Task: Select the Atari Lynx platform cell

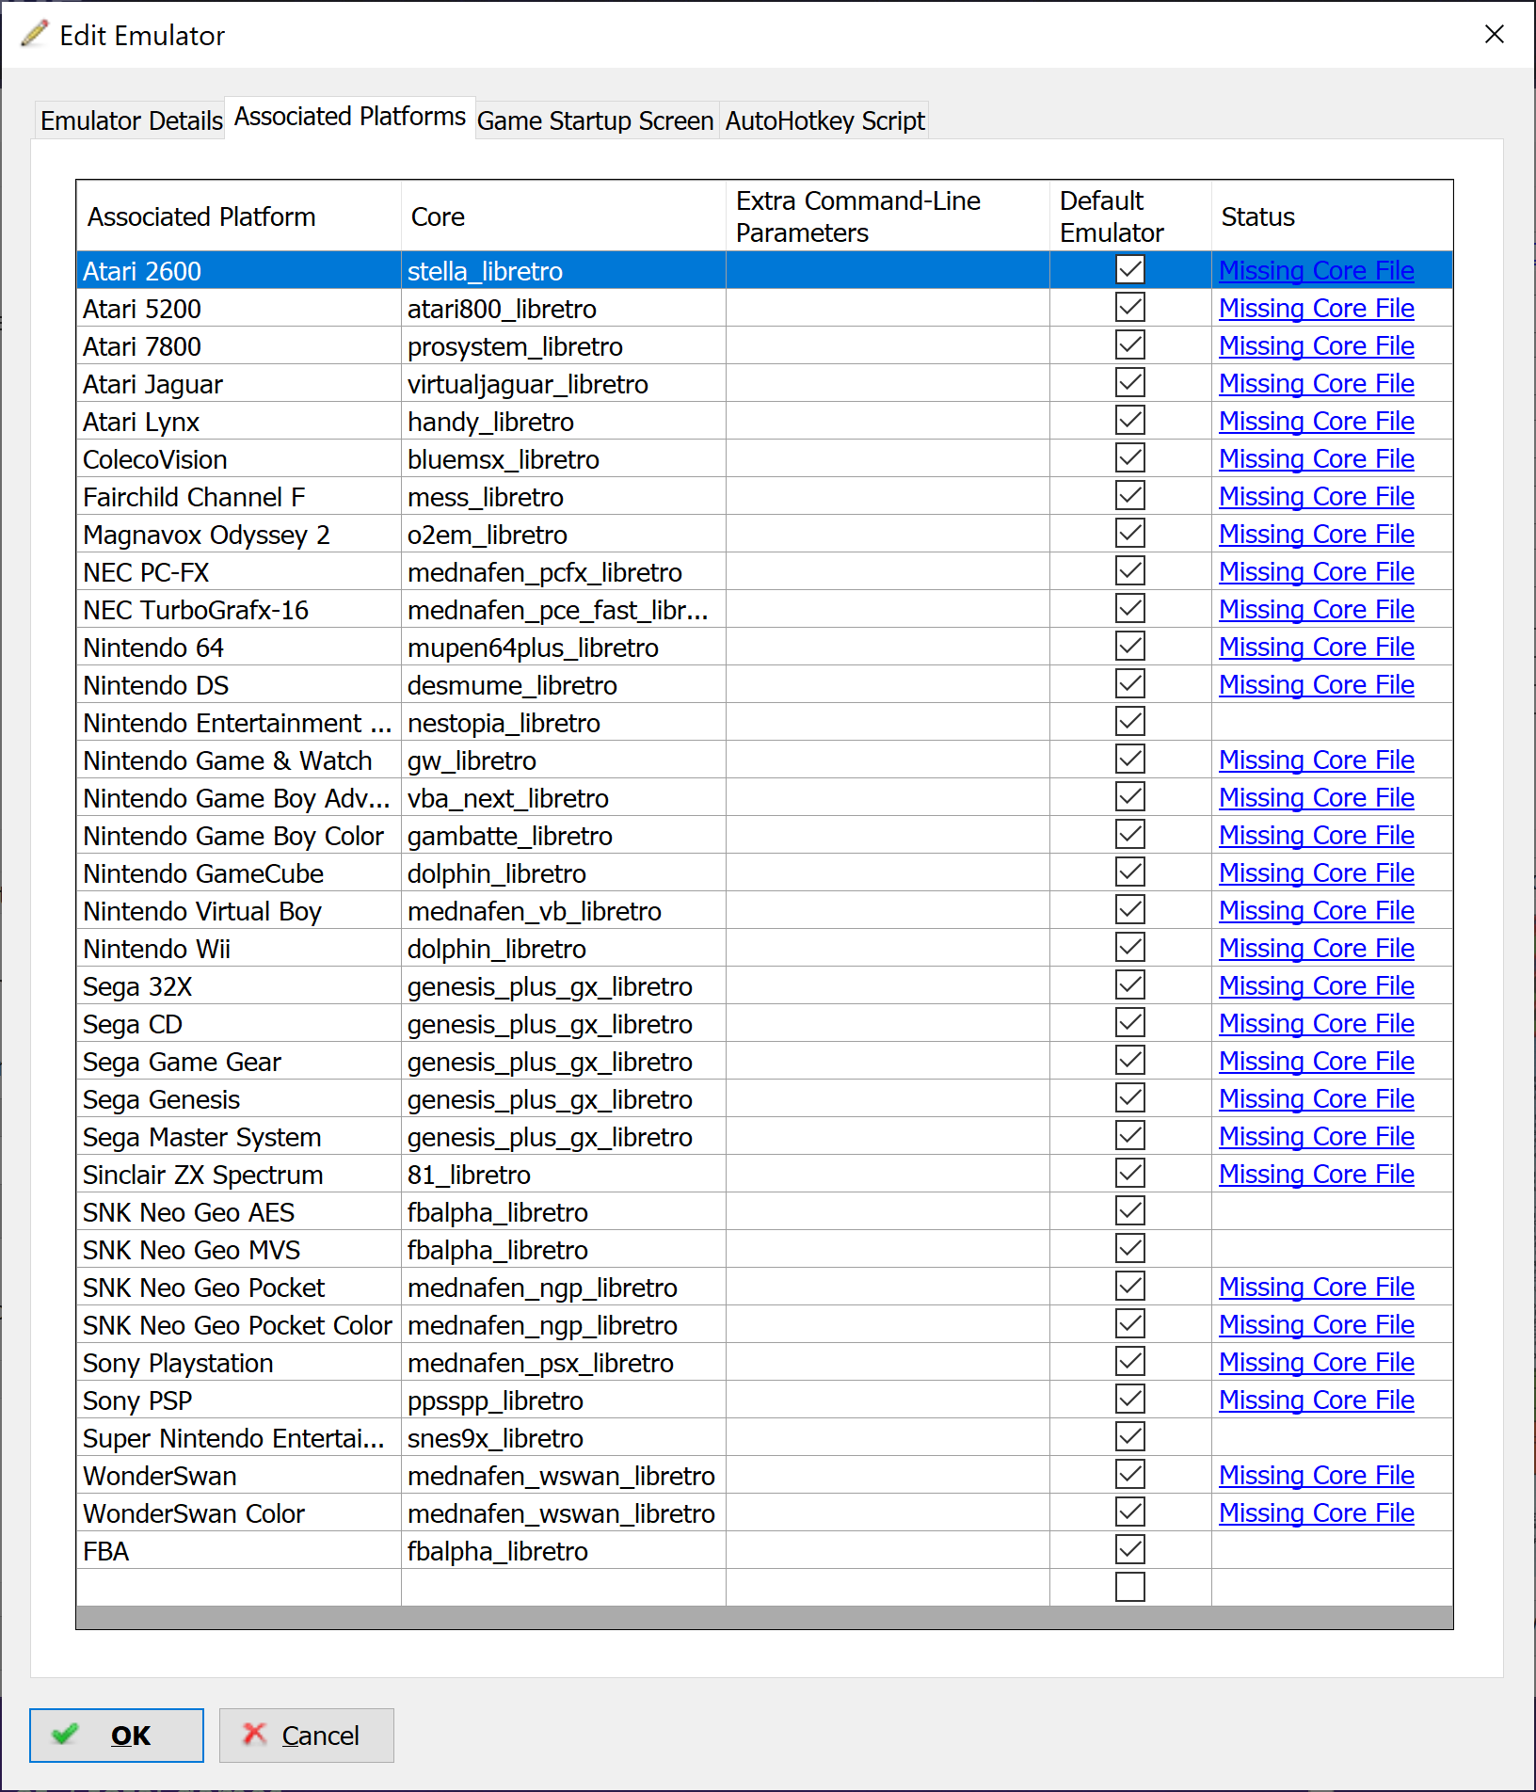Action: [x=239, y=421]
